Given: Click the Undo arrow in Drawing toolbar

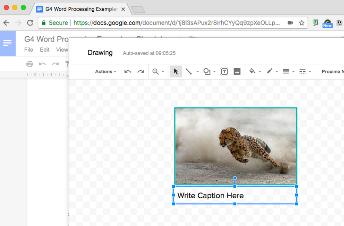Looking at the screenshot, I should [x=128, y=71].
